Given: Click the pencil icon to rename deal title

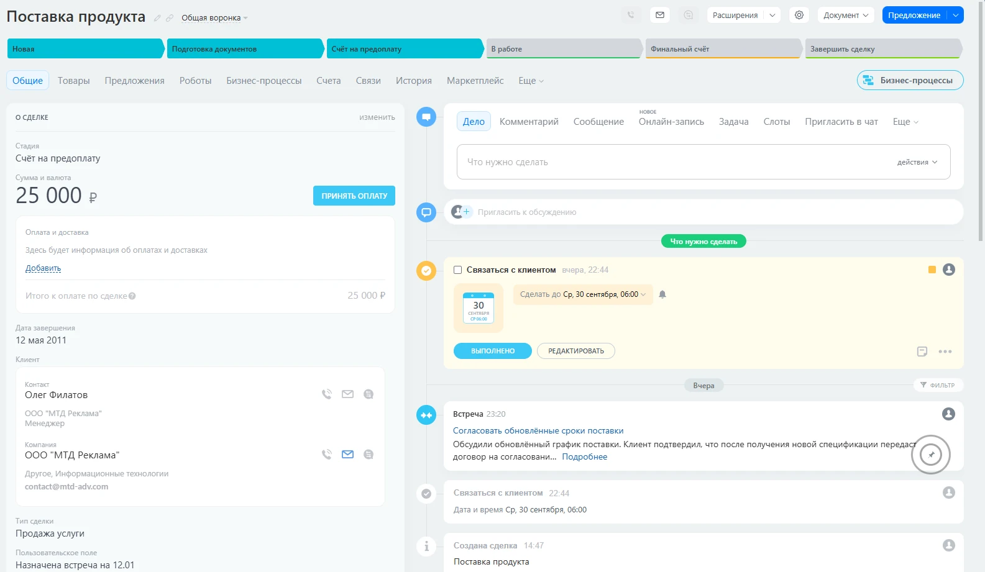Looking at the screenshot, I should (x=157, y=18).
